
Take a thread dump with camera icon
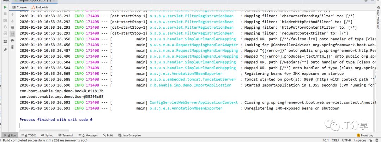click(5, 20)
